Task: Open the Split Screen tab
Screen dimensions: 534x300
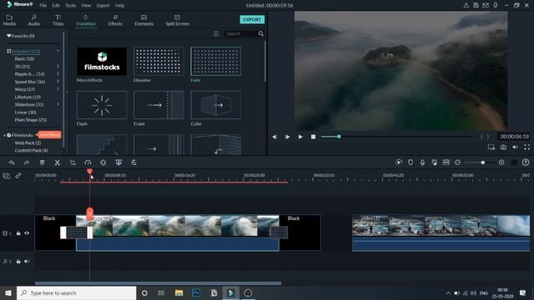Action: pyautogui.click(x=177, y=20)
